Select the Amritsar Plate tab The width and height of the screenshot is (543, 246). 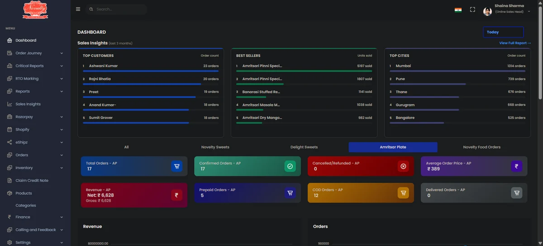coord(393,147)
